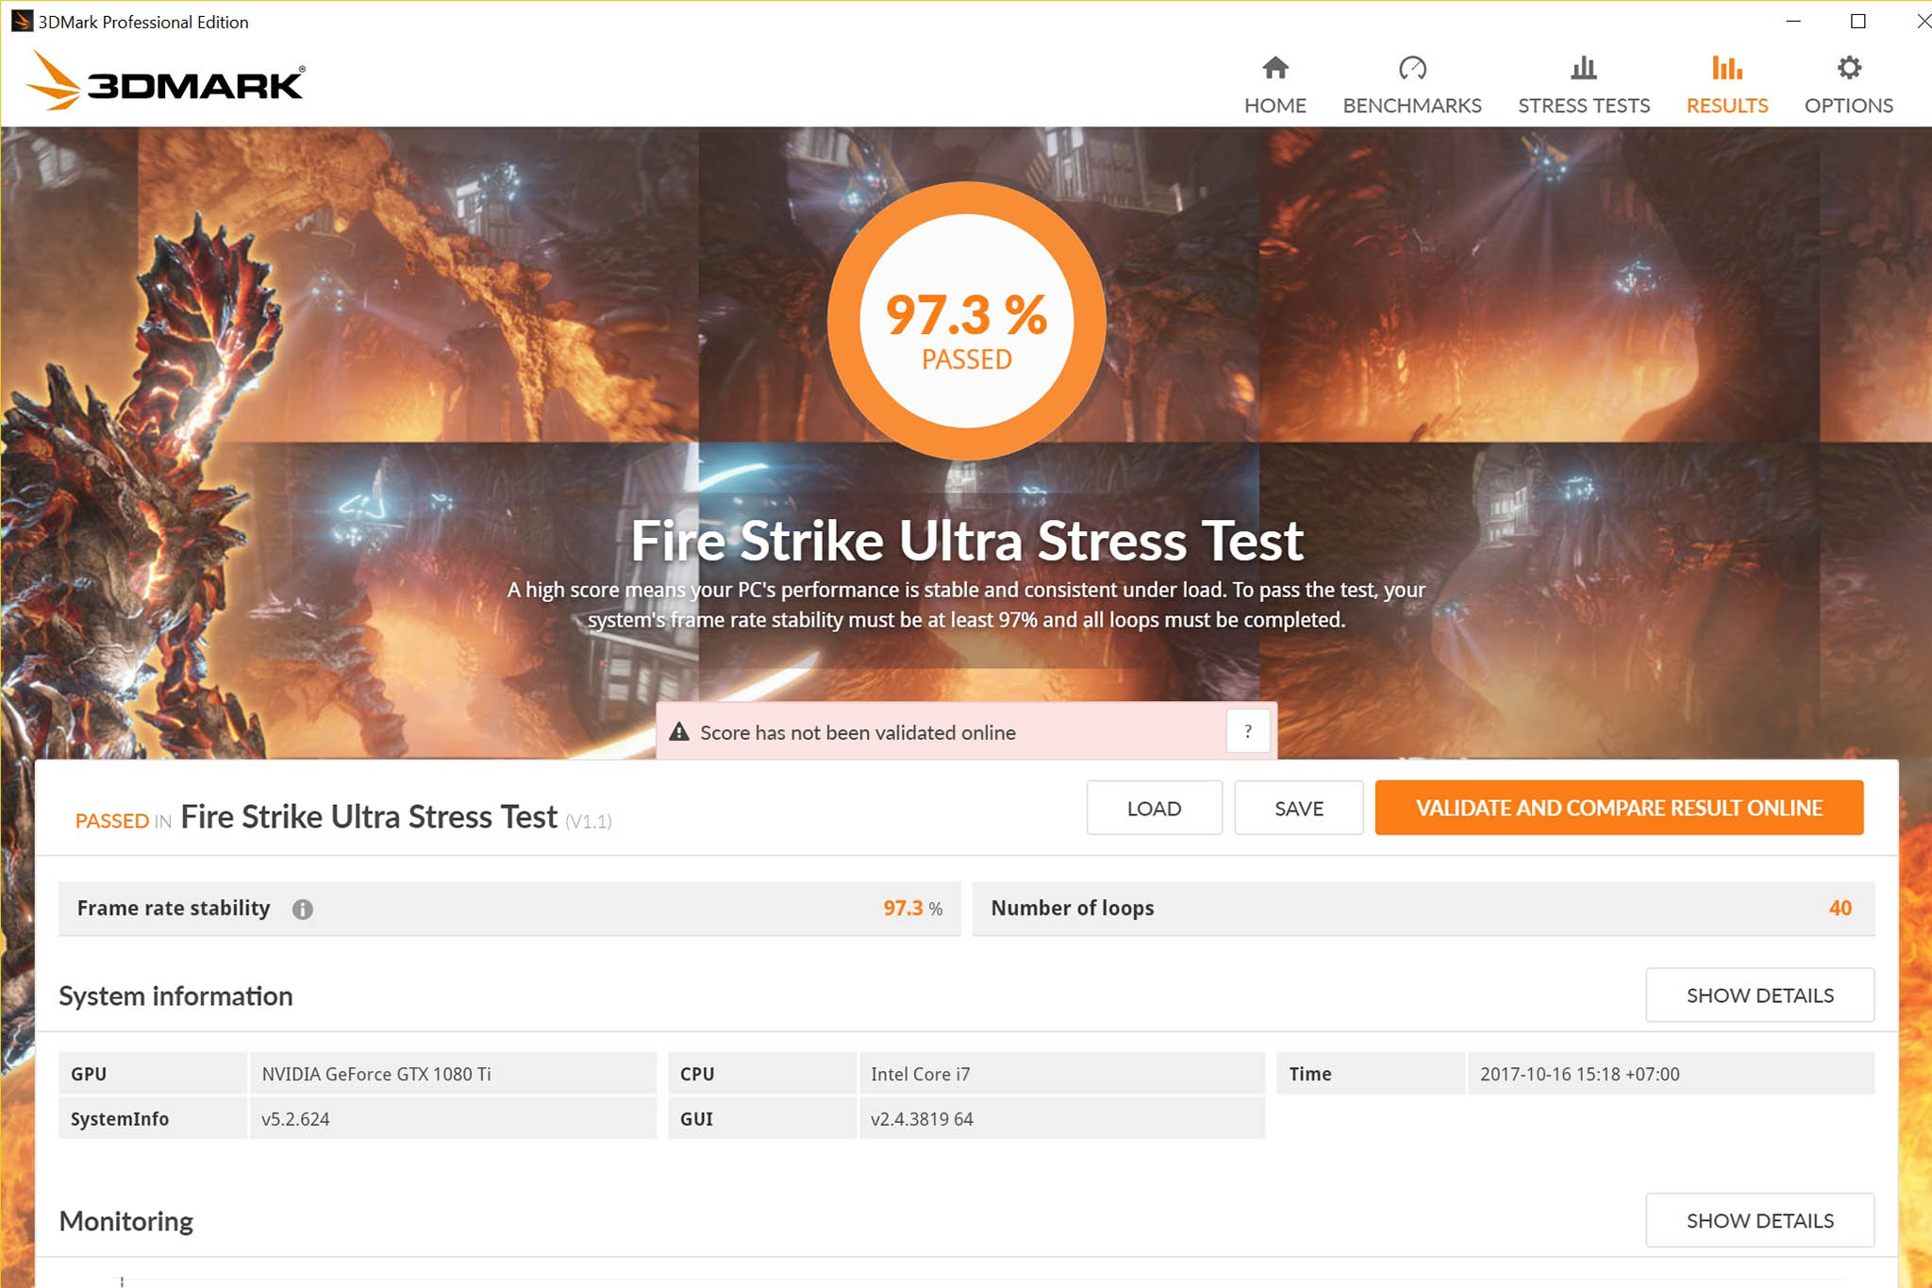Click the stress test description paragraph

(x=966, y=605)
